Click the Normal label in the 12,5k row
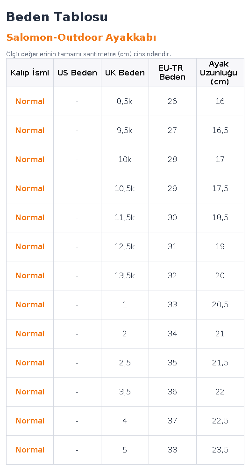This screenshot has height=467, width=249. (x=30, y=246)
